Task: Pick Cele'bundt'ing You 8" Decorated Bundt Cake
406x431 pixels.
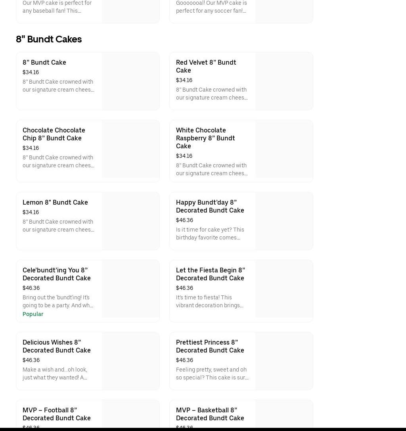Action: click(56, 274)
